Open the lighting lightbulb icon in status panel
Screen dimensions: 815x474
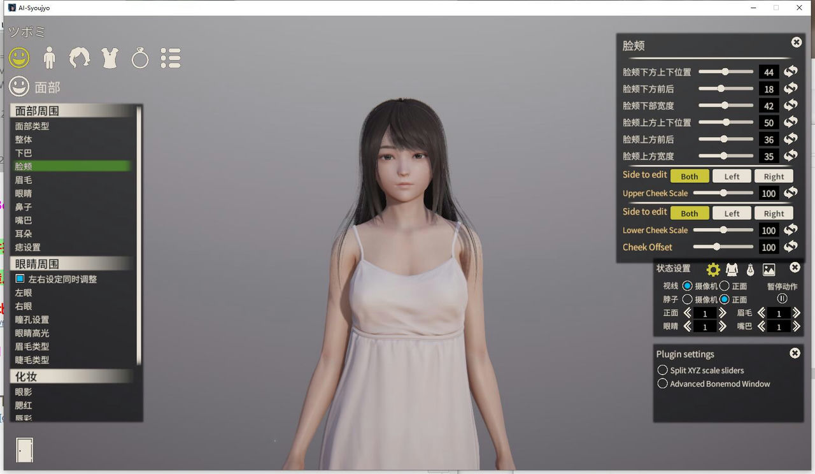751,269
